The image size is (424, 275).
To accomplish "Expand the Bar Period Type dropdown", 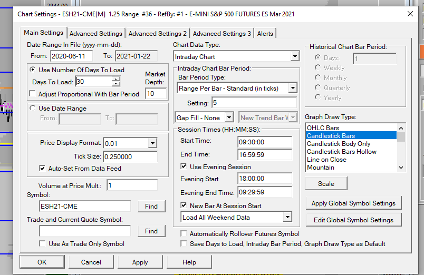I will (x=293, y=88).
